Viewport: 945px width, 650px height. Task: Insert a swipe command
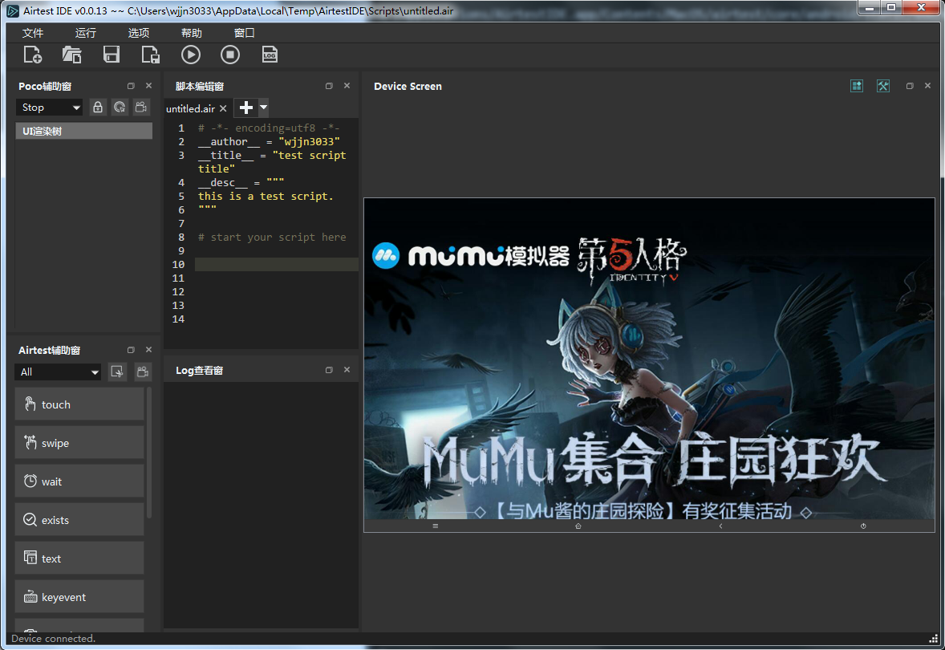(x=79, y=443)
